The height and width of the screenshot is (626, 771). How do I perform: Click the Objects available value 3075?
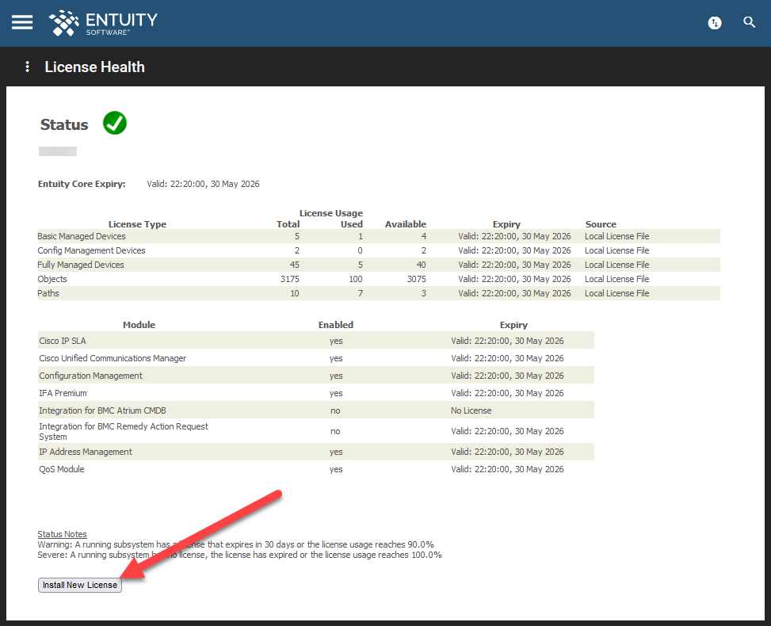(x=417, y=279)
